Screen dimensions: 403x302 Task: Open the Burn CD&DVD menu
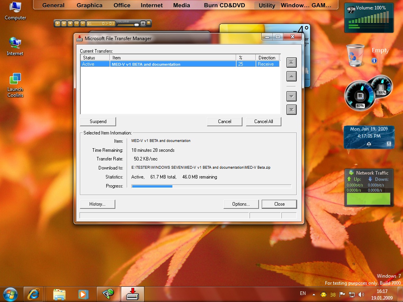tap(224, 5)
